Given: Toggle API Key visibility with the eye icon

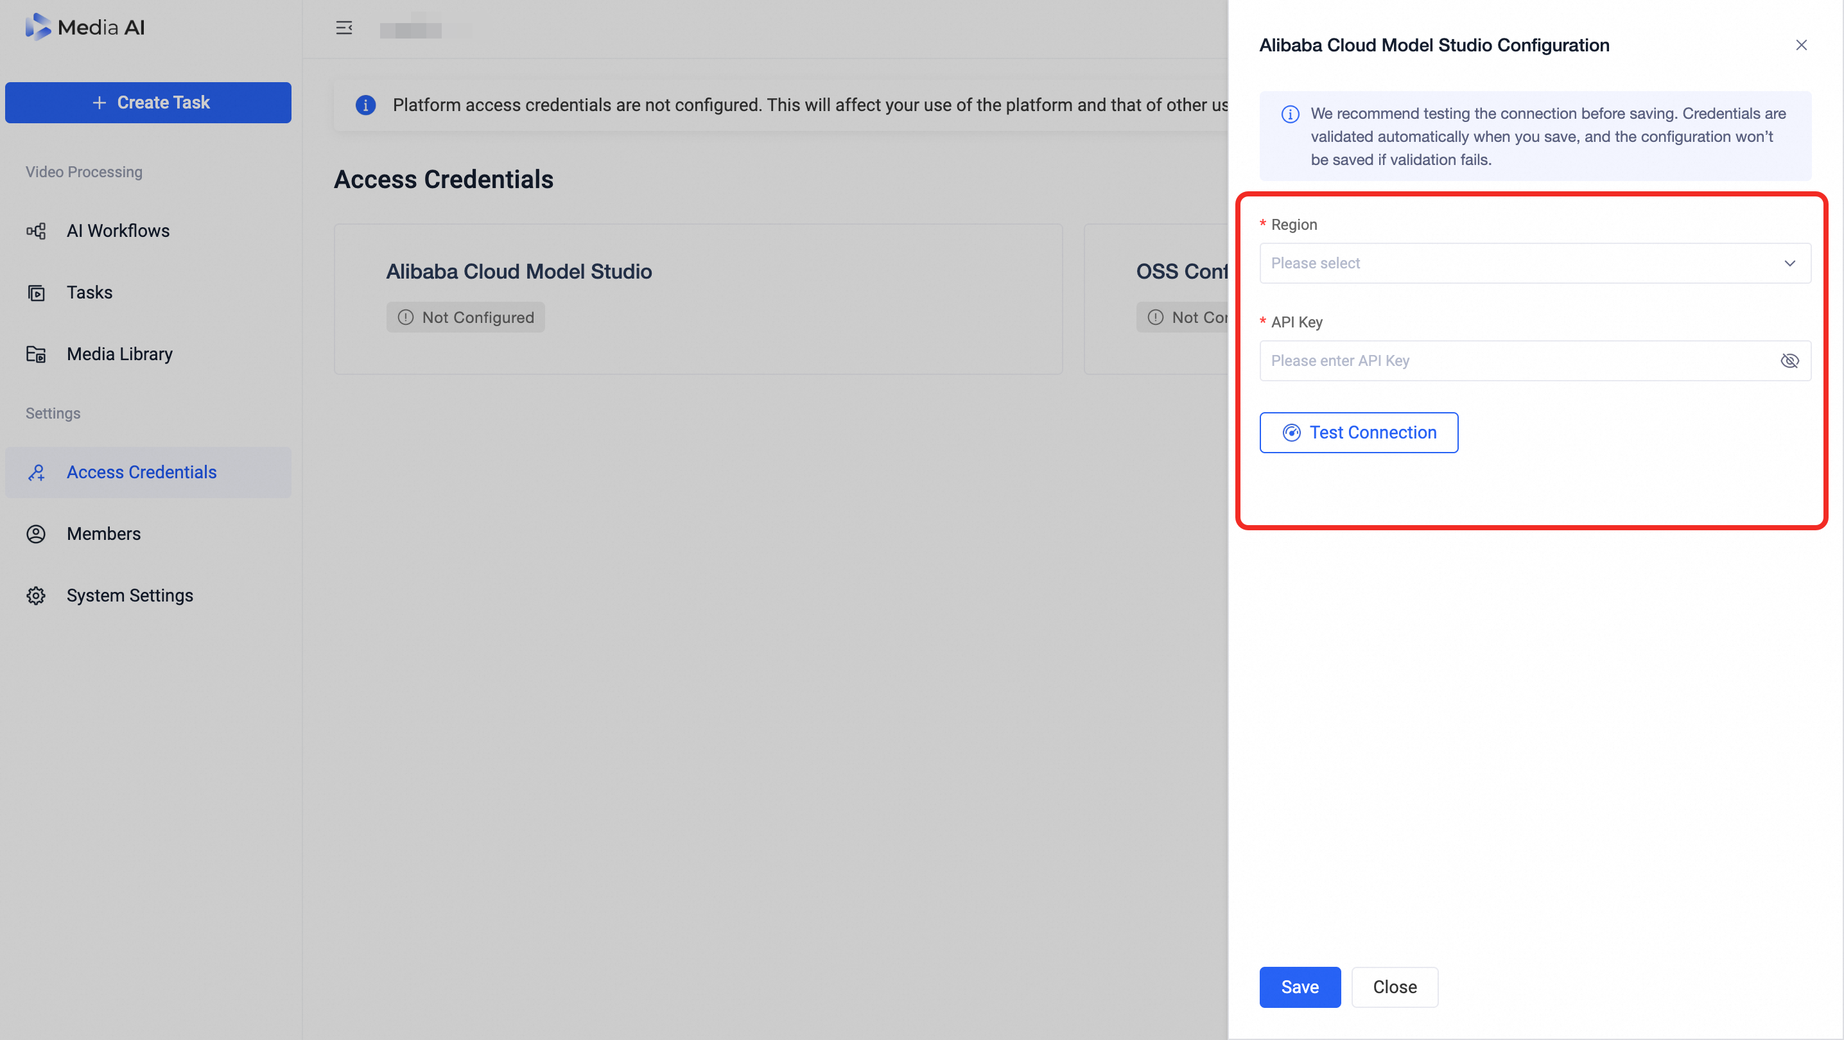Looking at the screenshot, I should pyautogui.click(x=1789, y=361).
